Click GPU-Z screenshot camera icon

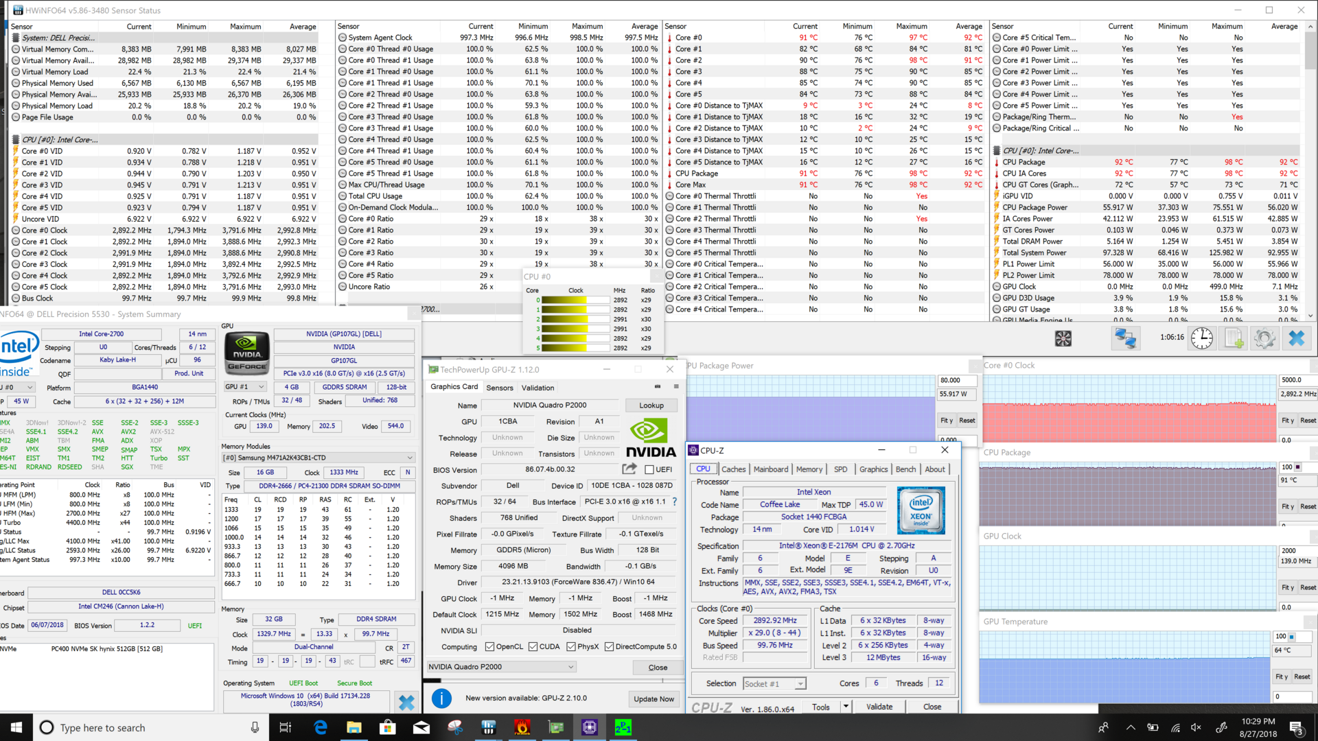(657, 387)
